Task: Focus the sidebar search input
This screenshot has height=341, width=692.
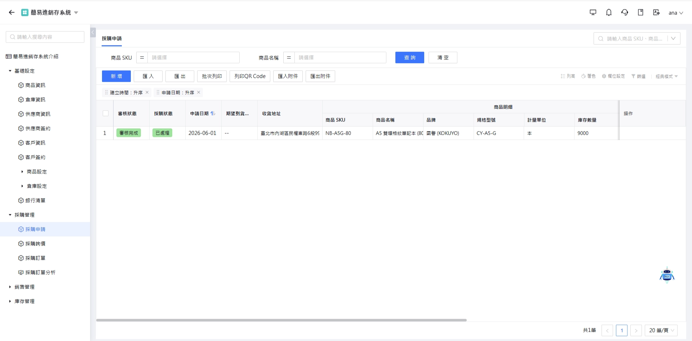Action: click(45, 37)
